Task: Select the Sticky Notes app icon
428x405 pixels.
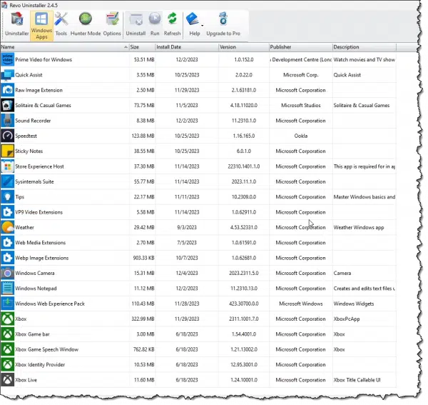Action: 7,151
